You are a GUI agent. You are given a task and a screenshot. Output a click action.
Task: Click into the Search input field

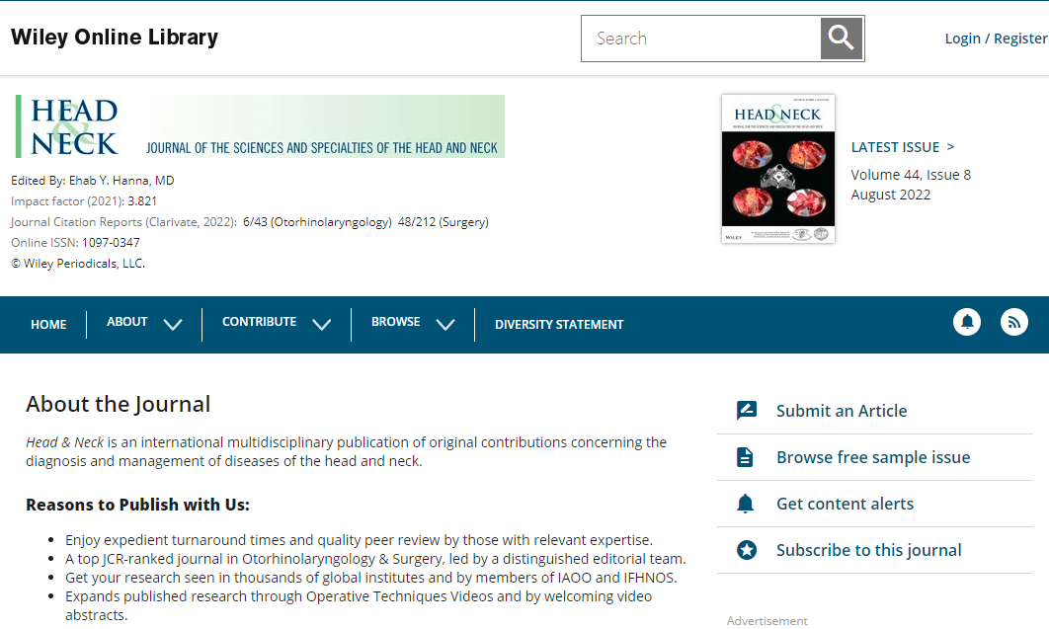click(701, 39)
